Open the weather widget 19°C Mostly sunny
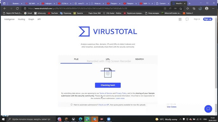218x122 pixels. pyautogui.click(x=166, y=119)
